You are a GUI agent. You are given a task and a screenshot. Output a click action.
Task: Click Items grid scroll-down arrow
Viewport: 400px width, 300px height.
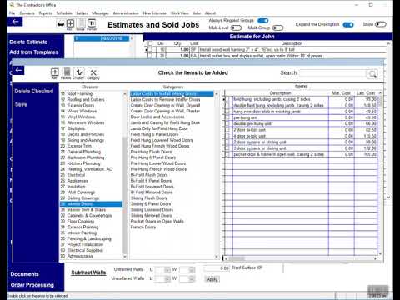click(x=380, y=253)
